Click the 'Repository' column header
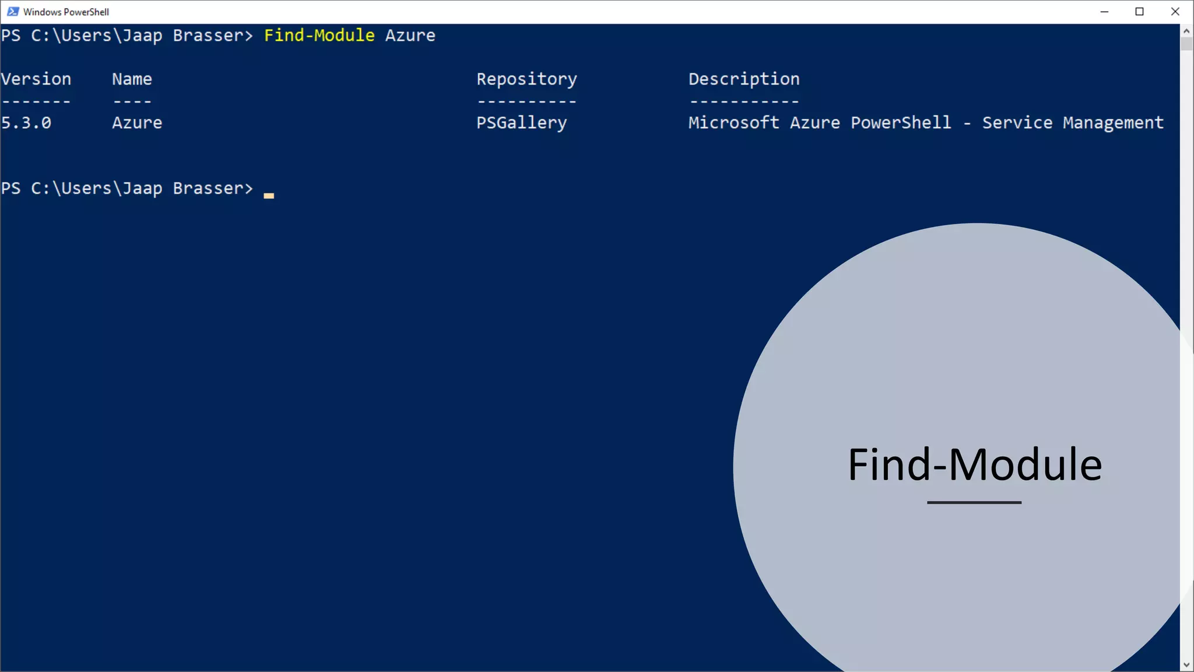Image resolution: width=1194 pixels, height=672 pixels. (x=526, y=80)
